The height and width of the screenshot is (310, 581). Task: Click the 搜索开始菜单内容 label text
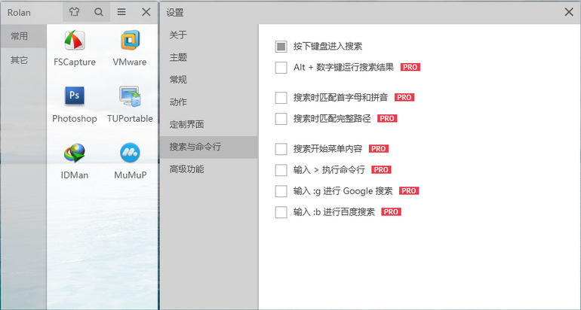pos(328,149)
